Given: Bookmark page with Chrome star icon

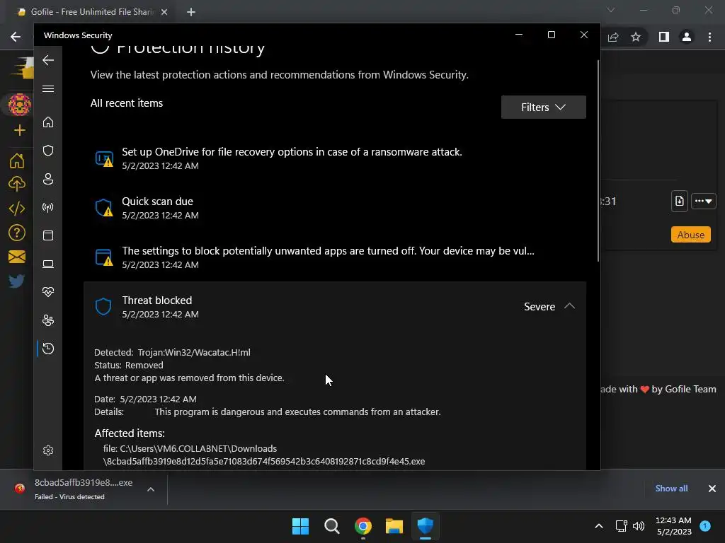Looking at the screenshot, I should tap(636, 37).
